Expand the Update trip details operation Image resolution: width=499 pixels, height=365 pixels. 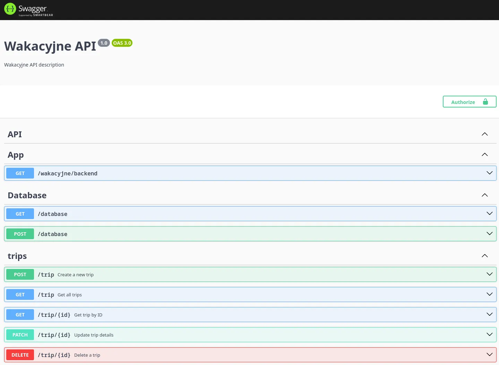489,334
